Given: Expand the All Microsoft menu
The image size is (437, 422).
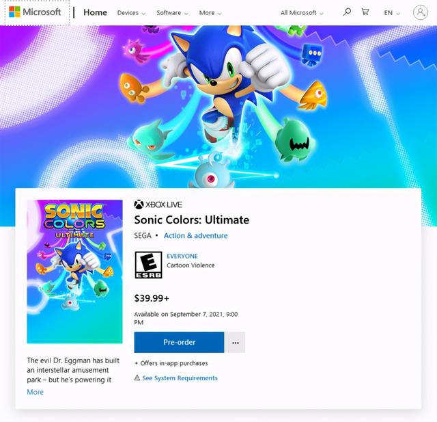Looking at the screenshot, I should (302, 13).
